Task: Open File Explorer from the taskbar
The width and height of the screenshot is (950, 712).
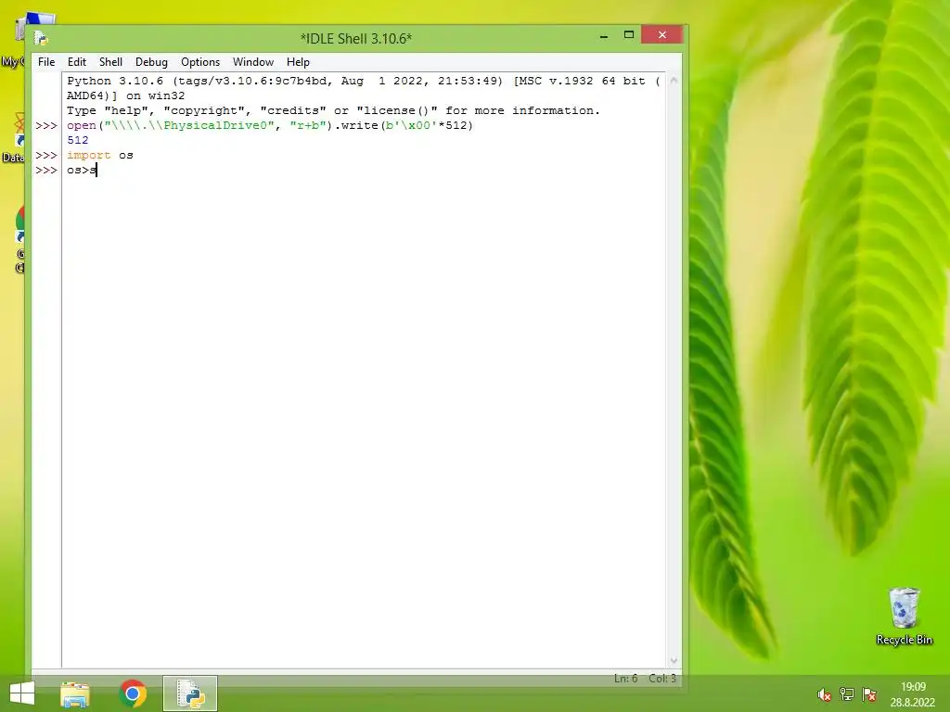Action: (x=75, y=693)
